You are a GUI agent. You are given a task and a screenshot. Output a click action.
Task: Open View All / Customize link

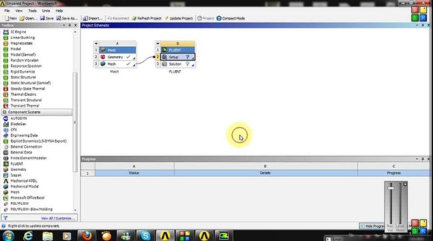coord(58,218)
